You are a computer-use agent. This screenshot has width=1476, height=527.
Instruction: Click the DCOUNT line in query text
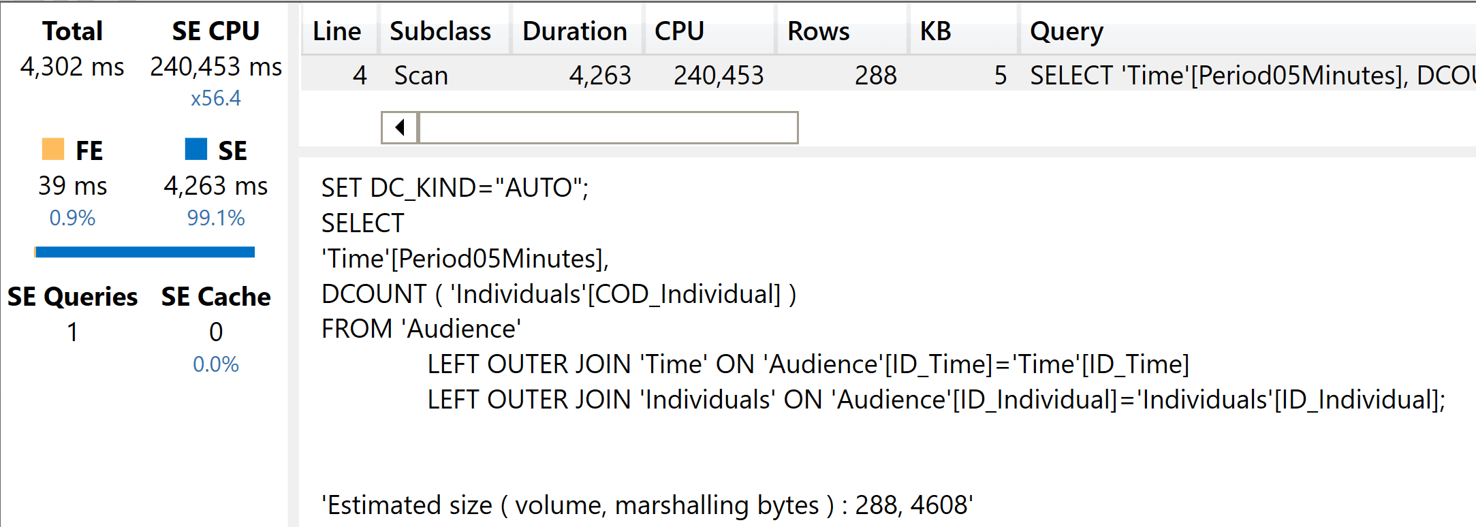tap(559, 294)
